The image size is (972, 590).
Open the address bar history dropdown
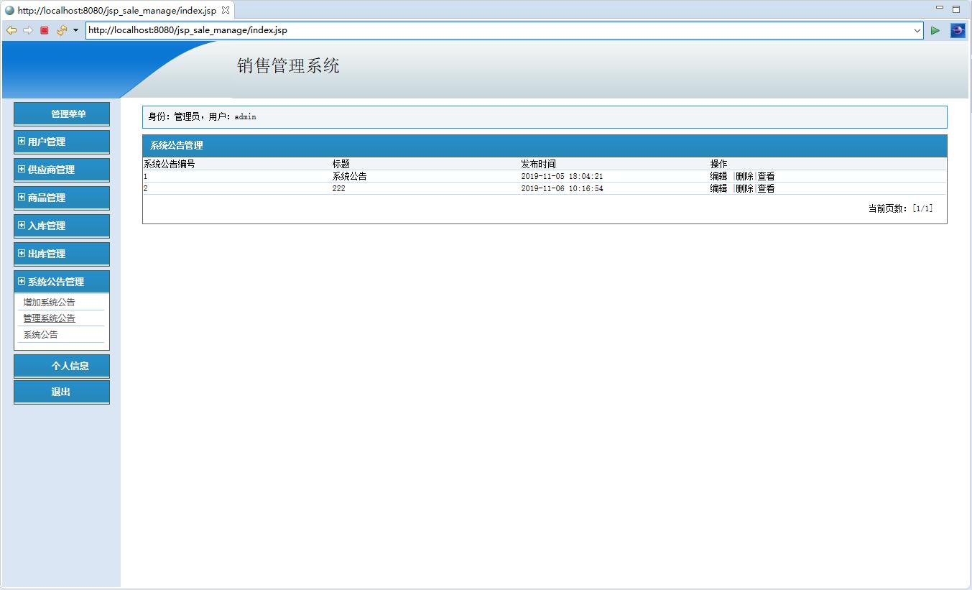(x=917, y=30)
